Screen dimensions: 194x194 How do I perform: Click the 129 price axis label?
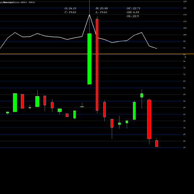coord(185,2)
